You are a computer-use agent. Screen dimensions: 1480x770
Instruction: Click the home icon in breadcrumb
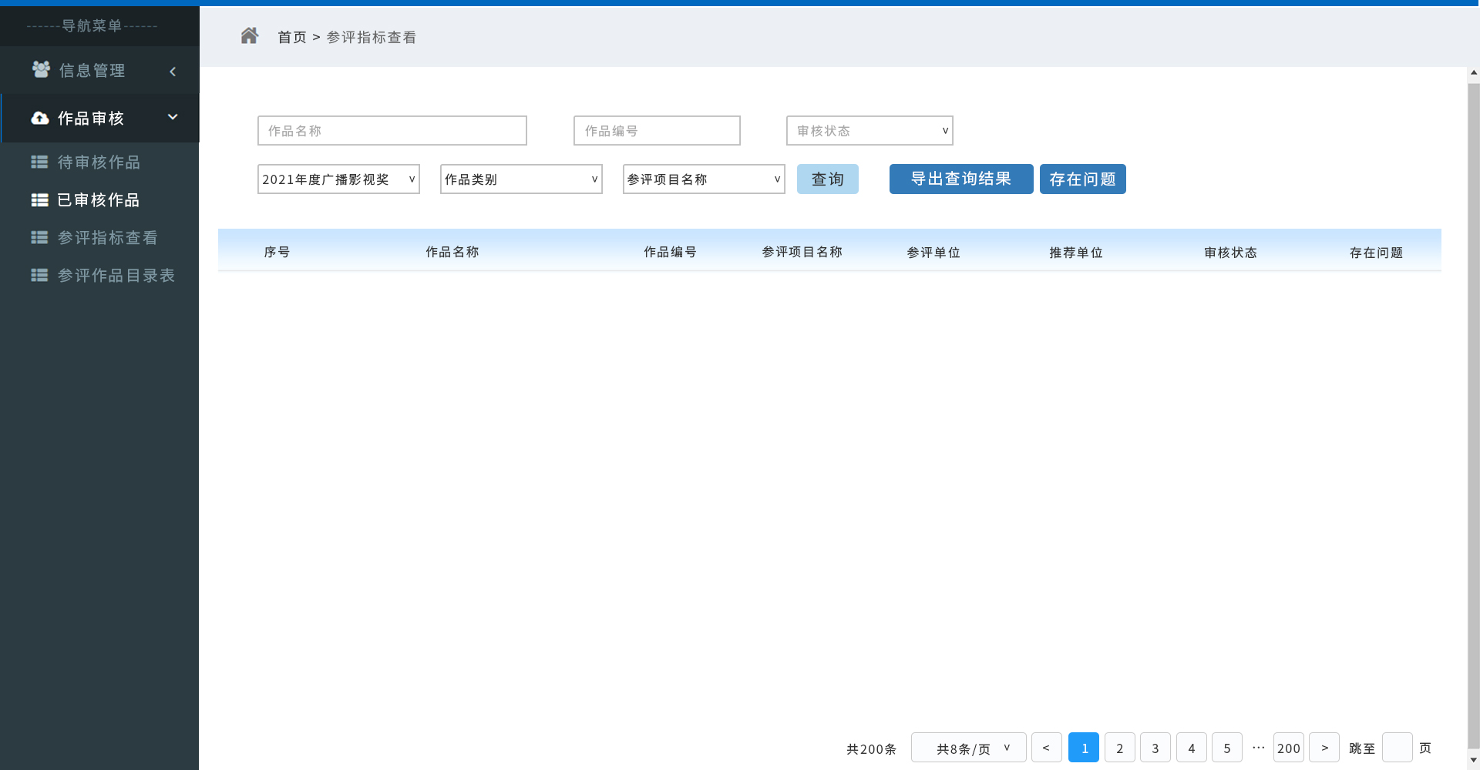point(249,36)
